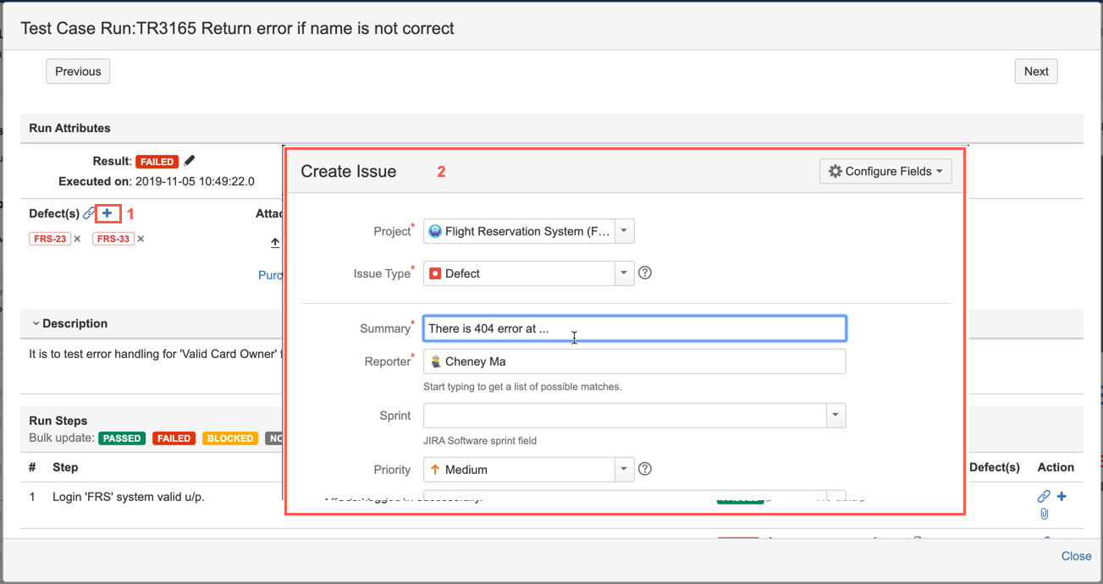Remove defect FRS-33 with its x icon
The width and height of the screenshot is (1103, 584).
[141, 239]
